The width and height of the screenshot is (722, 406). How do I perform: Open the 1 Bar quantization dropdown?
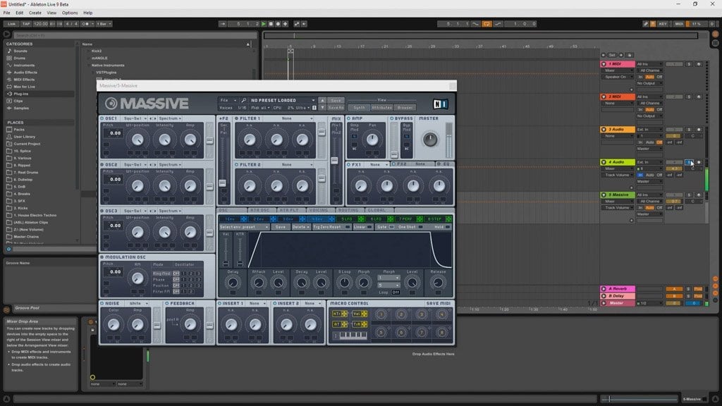[x=104, y=23]
